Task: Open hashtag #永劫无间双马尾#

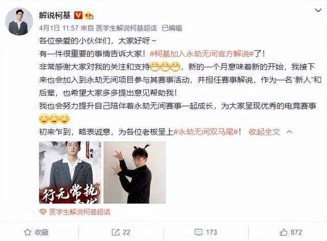Action: [206, 132]
